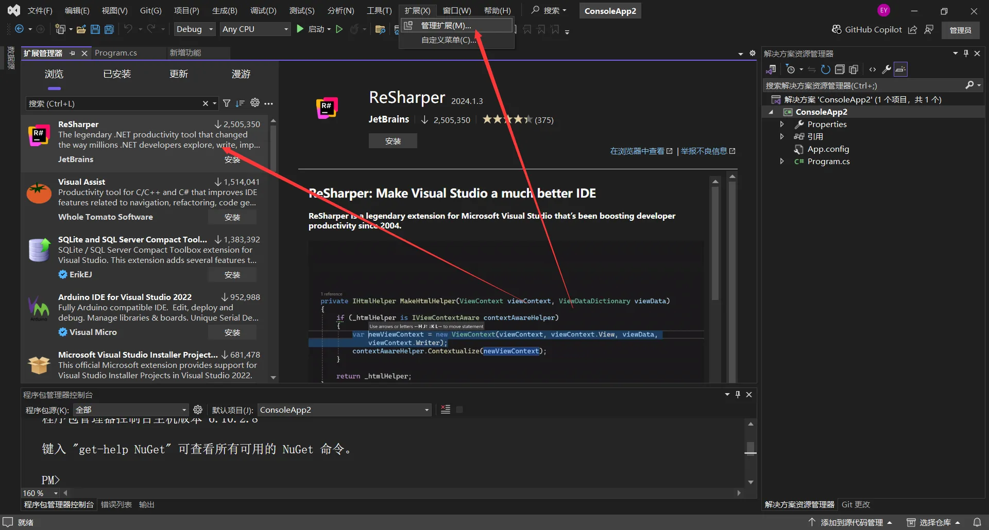Open extension manager settings gear
989x530 pixels.
pos(255,103)
